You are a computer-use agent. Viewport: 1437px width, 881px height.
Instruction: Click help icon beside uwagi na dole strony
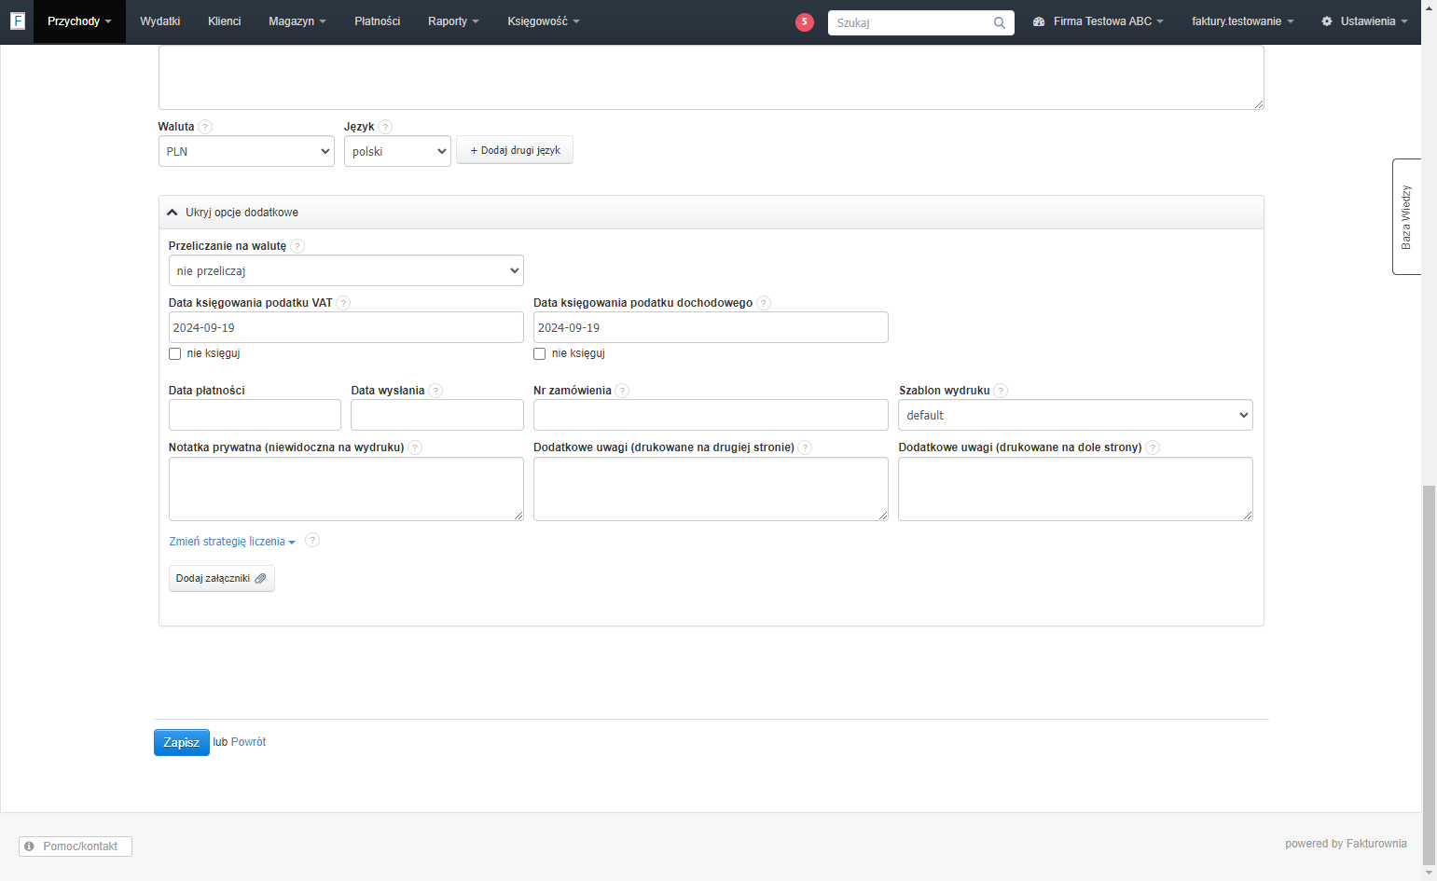[x=1153, y=447]
